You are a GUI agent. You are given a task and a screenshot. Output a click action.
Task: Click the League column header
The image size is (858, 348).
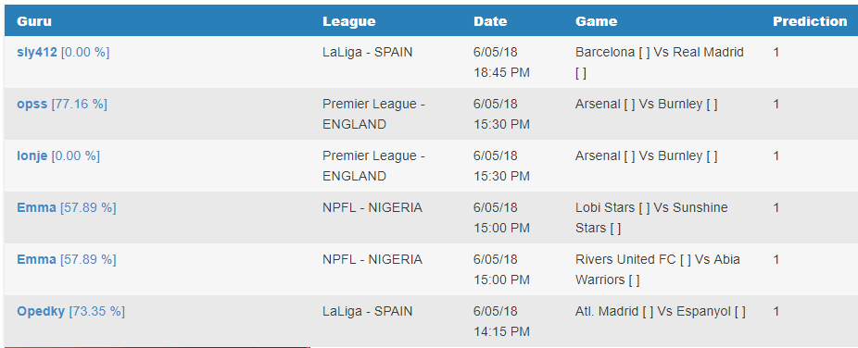point(348,21)
